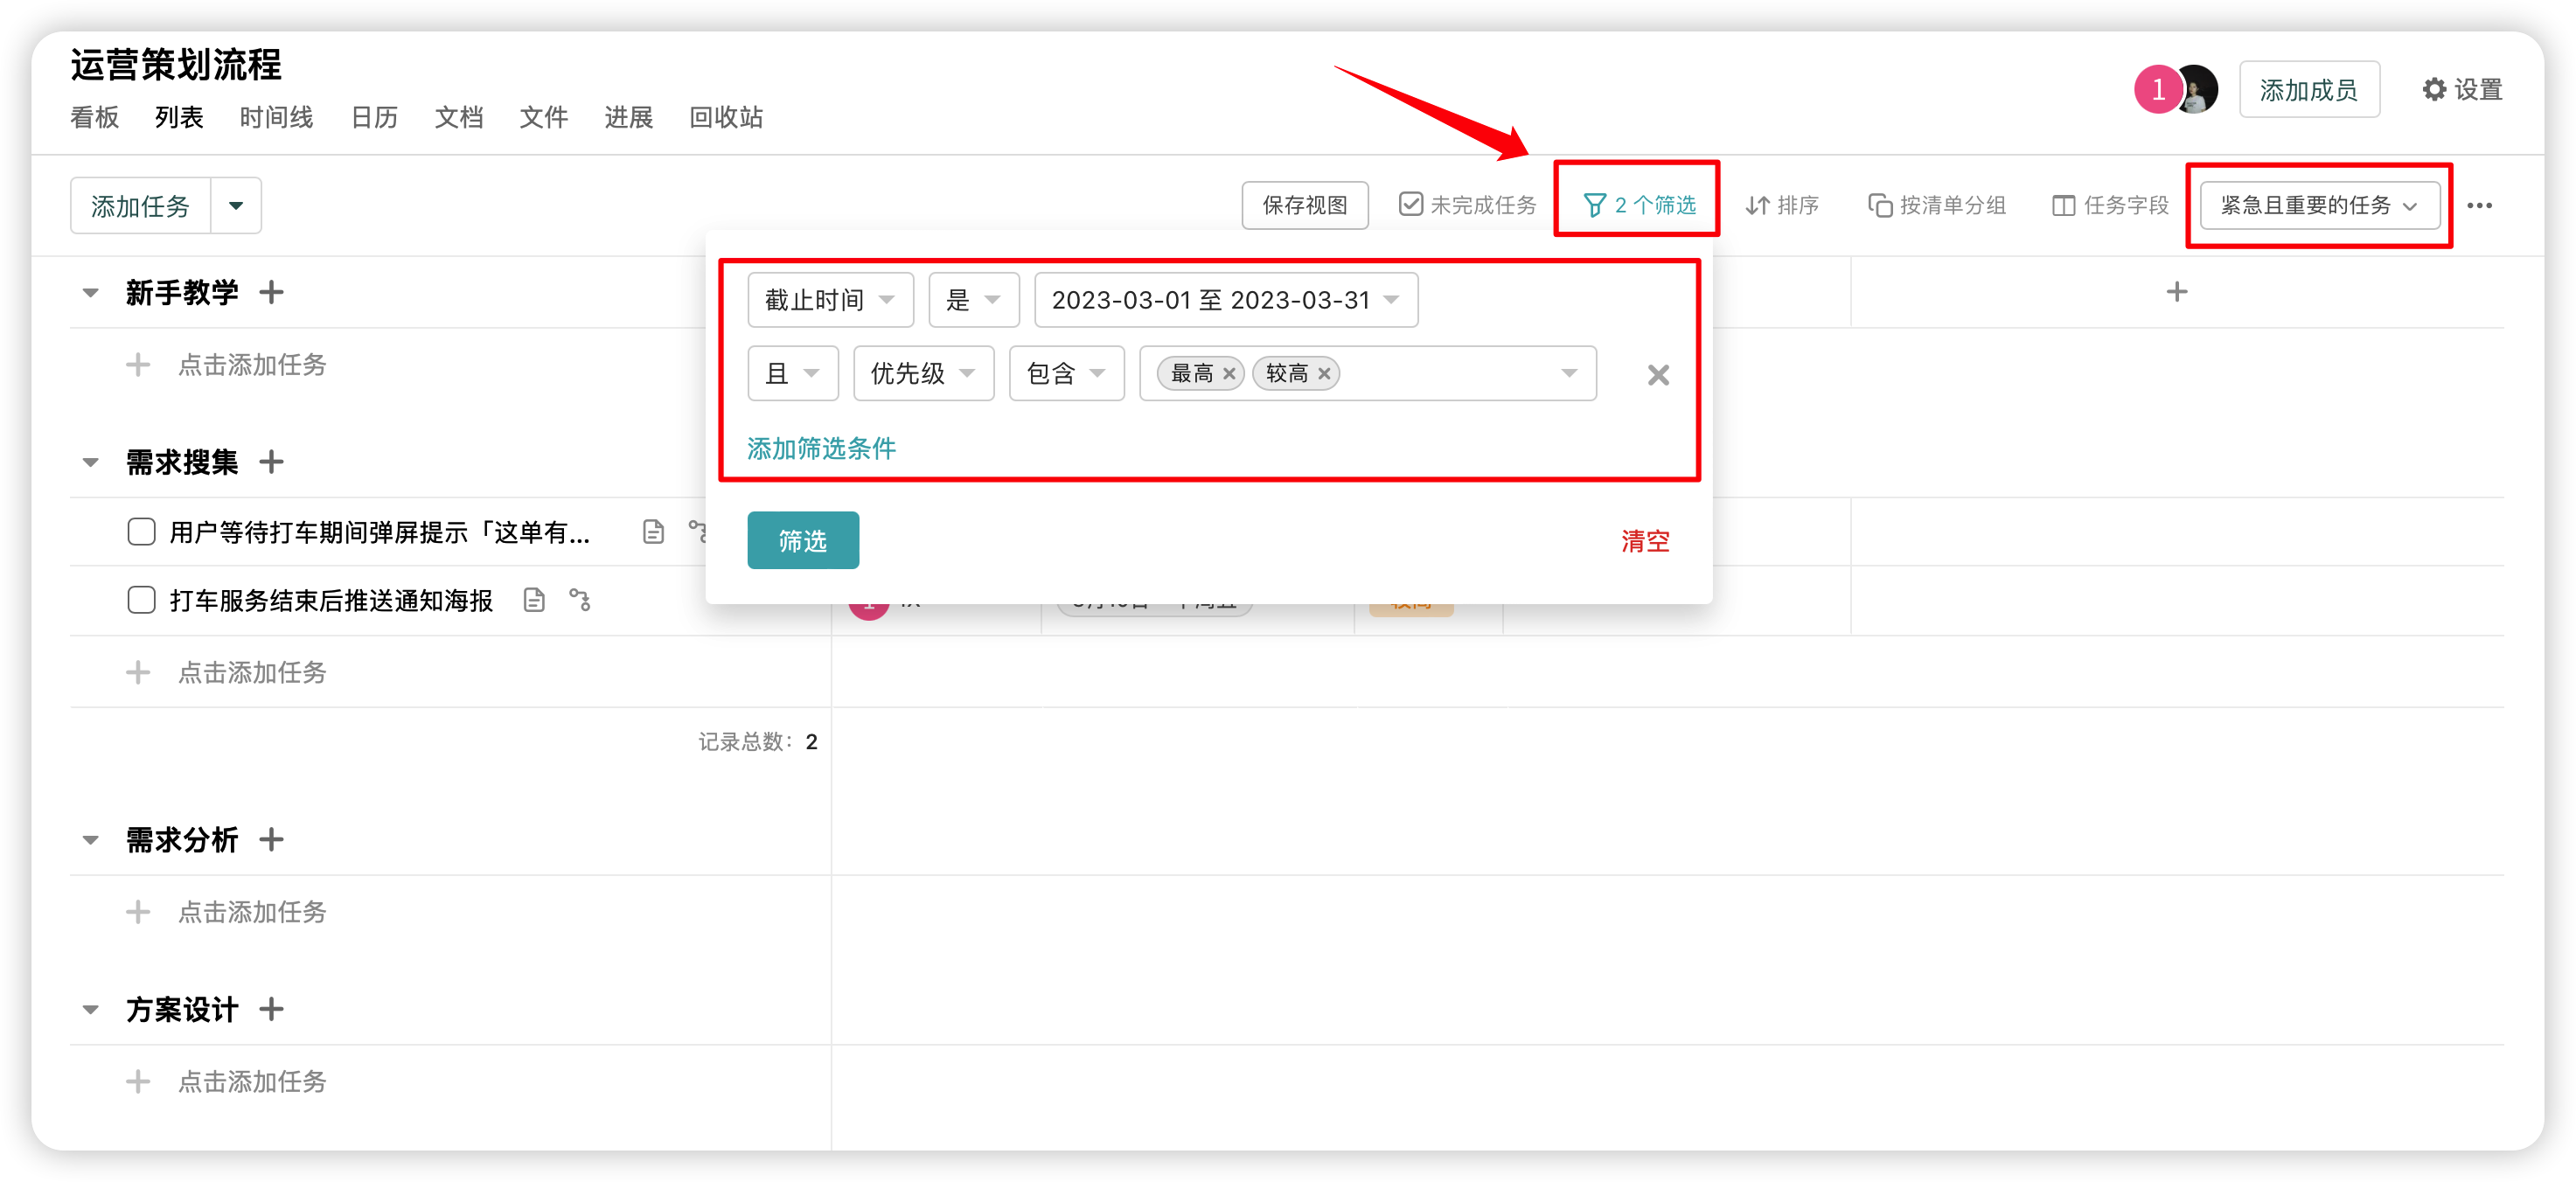The image size is (2576, 1182).
Task: Click the 按清单分组 grouping icon
Action: coord(1879,205)
